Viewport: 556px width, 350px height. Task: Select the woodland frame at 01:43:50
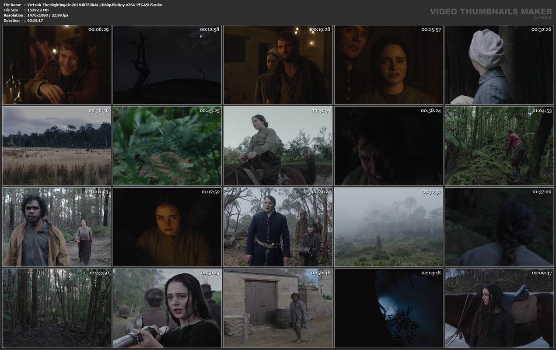coord(56,308)
